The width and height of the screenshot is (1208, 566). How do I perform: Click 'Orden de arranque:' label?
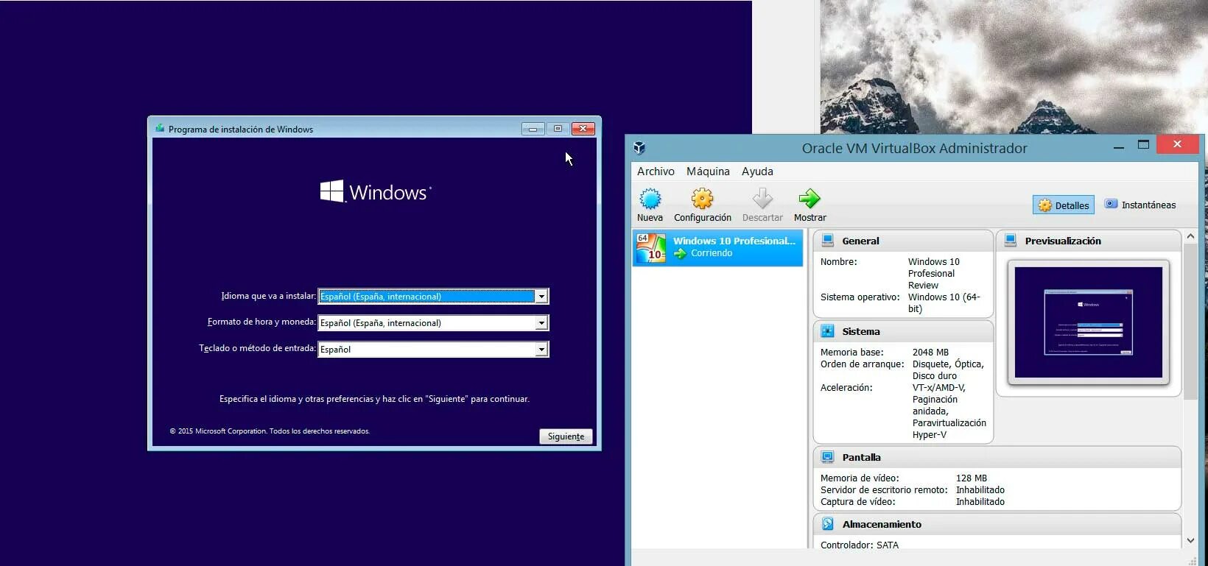tap(862, 364)
